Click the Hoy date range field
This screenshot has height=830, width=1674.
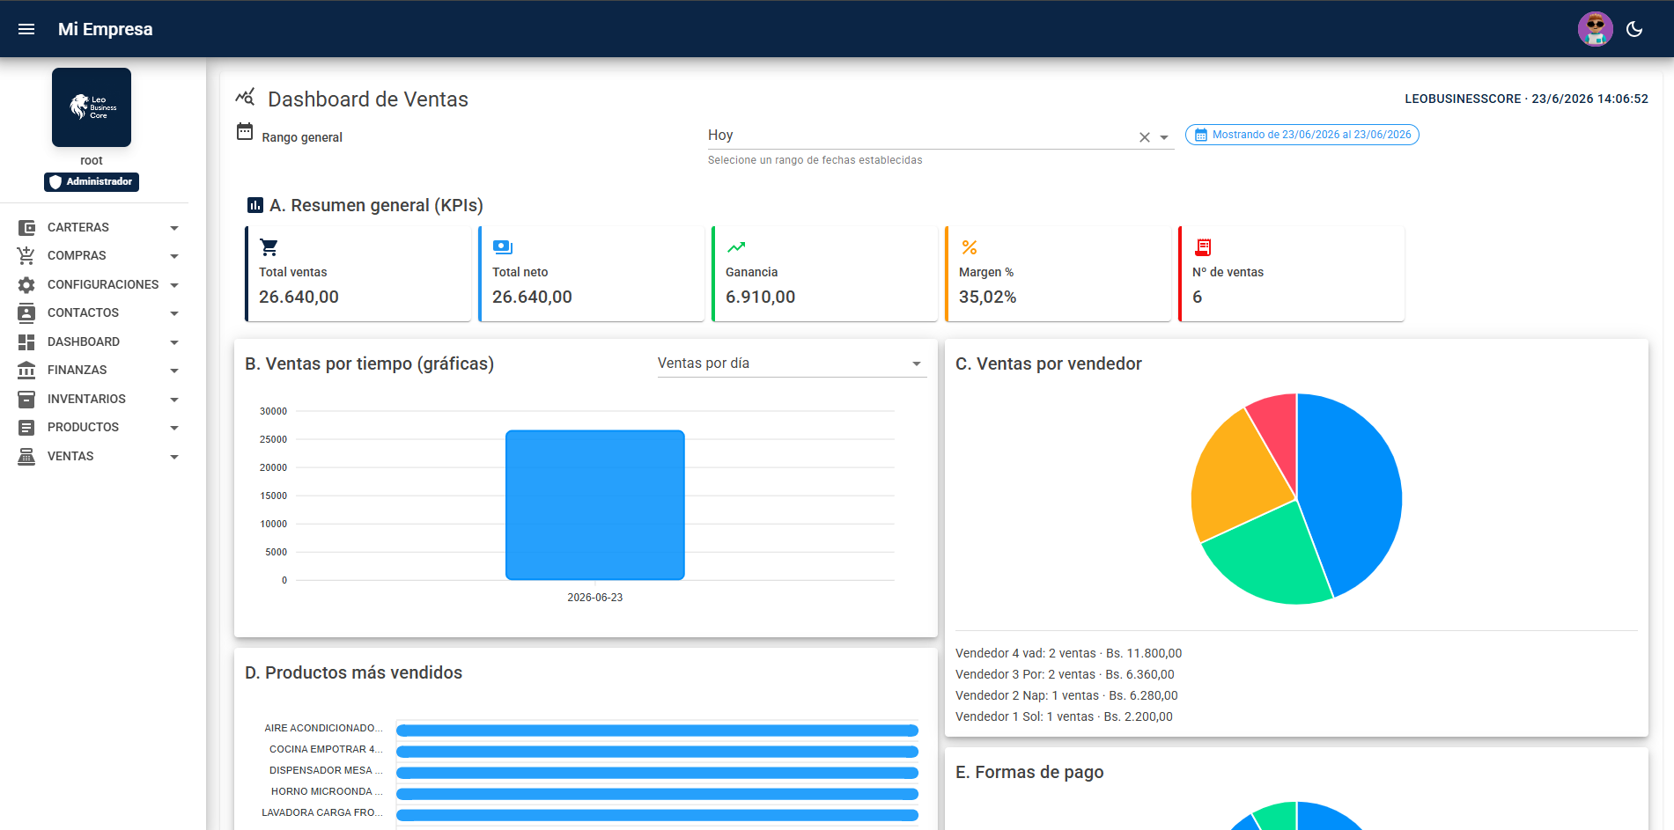coord(940,136)
